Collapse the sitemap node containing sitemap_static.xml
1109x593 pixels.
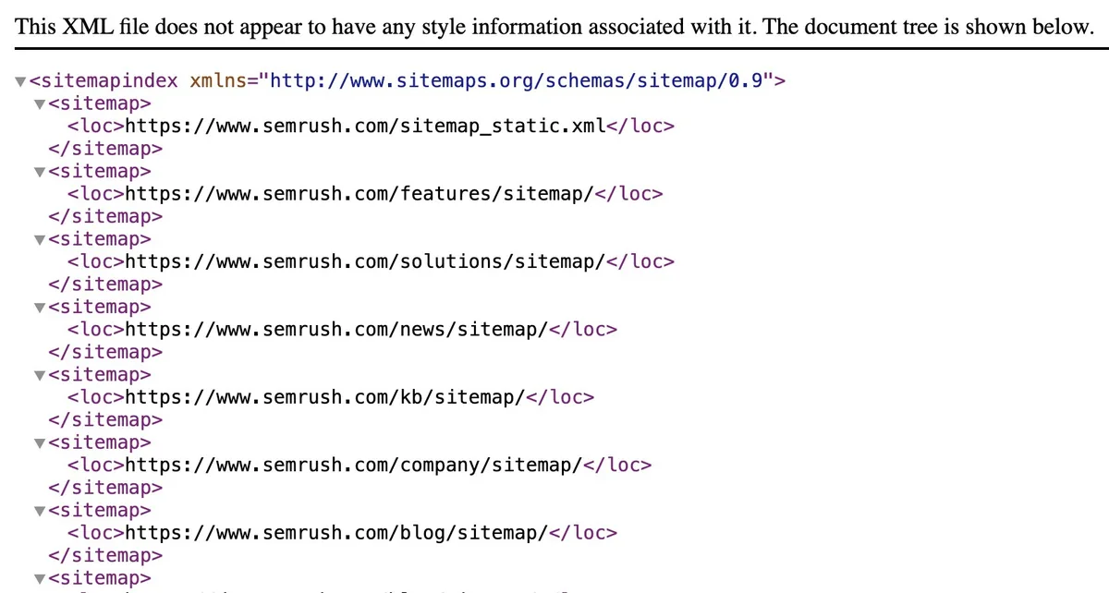pyautogui.click(x=39, y=104)
